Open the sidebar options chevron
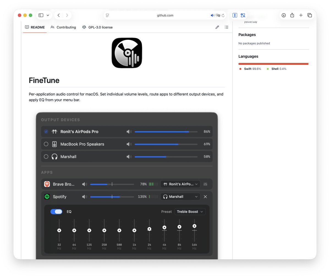Viewport: 330px width, 277px height. [x=48, y=15]
